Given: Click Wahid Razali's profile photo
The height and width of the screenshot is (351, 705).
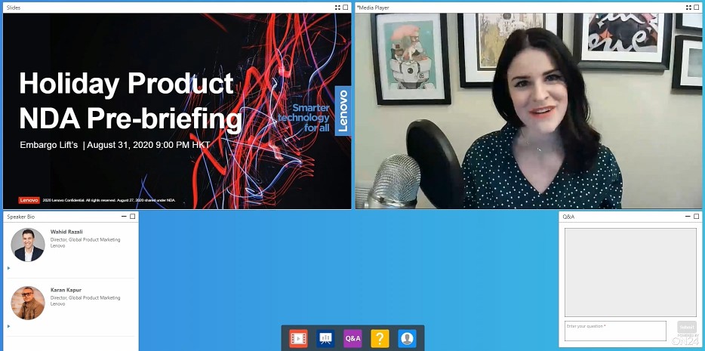Looking at the screenshot, I should 28,245.
